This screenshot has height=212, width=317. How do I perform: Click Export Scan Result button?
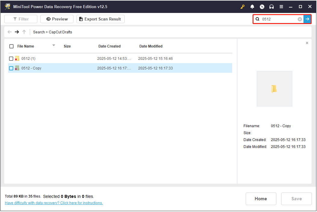[x=100, y=19]
